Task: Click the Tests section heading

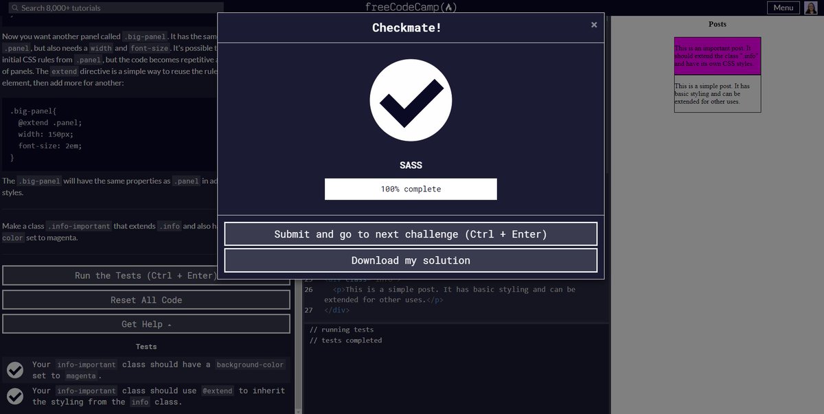Action: point(146,347)
